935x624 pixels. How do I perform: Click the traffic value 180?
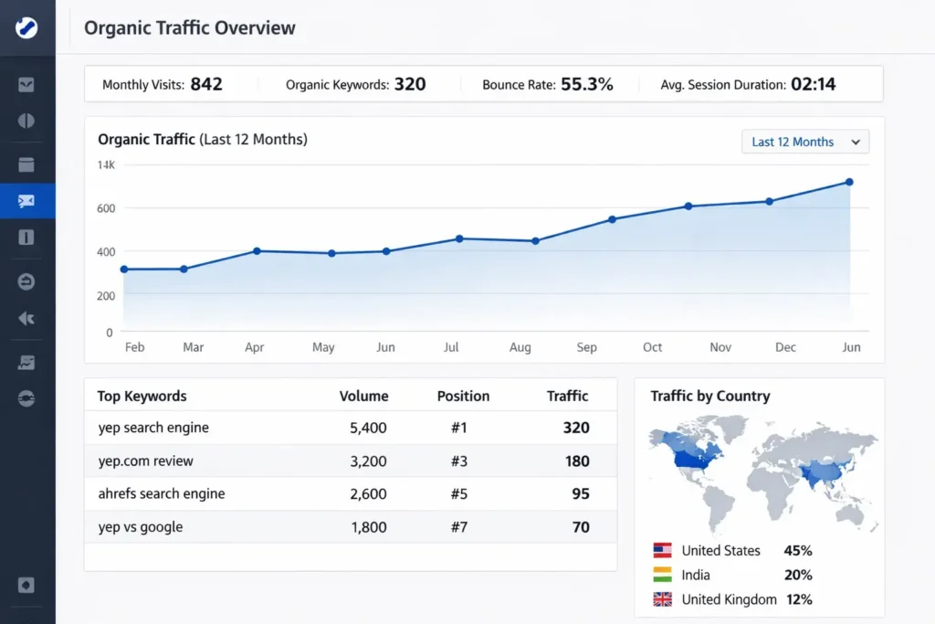point(577,461)
